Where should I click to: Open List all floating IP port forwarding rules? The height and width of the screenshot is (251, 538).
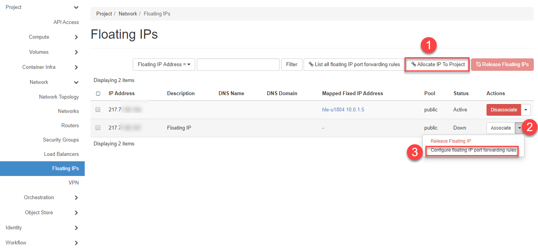pos(354,65)
